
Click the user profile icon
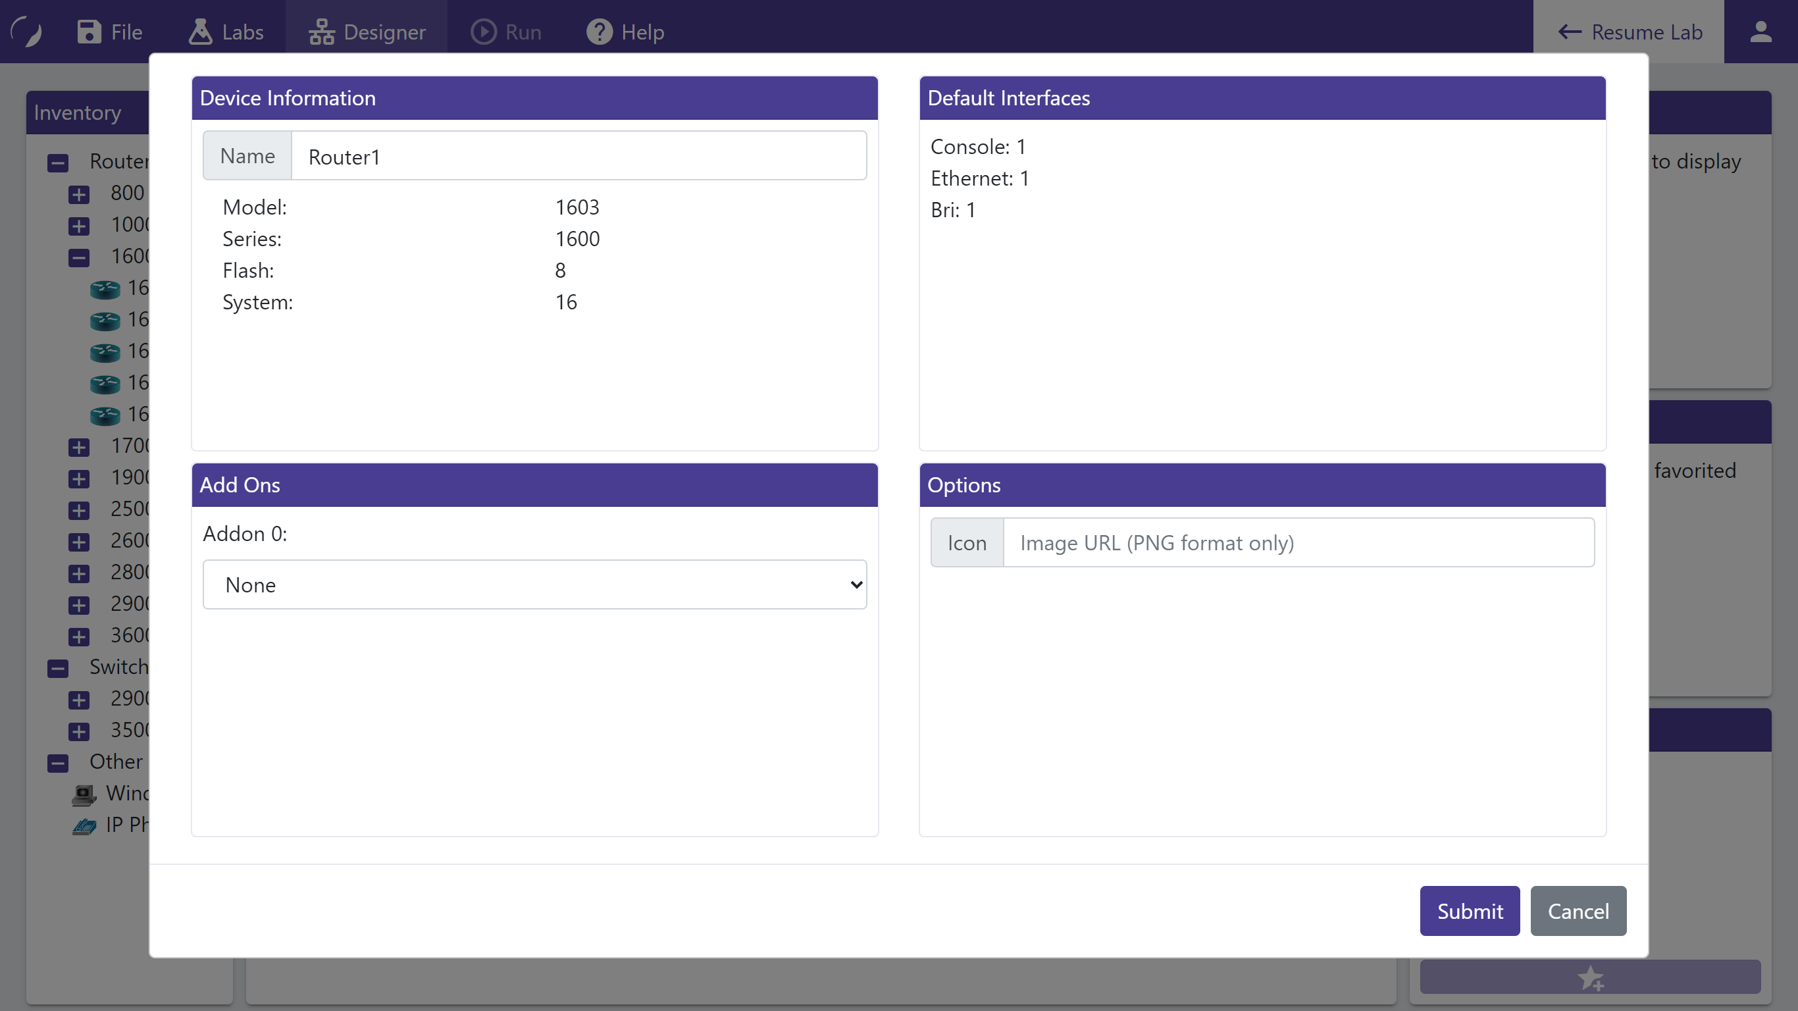click(x=1760, y=32)
